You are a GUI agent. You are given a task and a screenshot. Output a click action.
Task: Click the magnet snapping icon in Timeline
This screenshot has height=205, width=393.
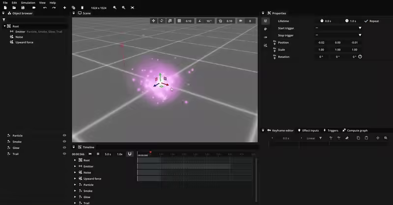coord(130,154)
